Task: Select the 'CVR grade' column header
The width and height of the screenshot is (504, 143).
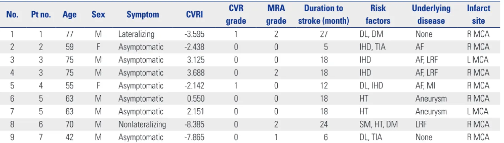Action: [236, 15]
